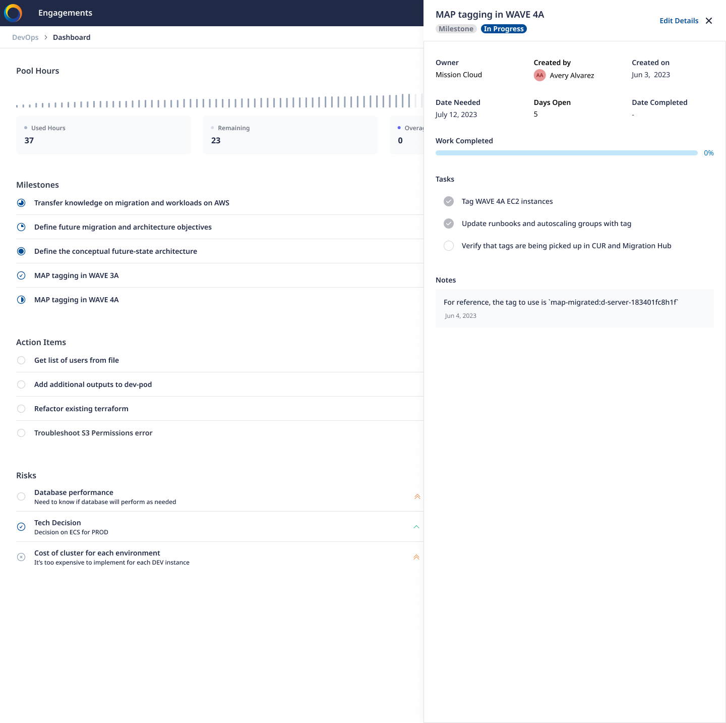Click the Work Completed progress bar
Viewport: 726px width, 723px height.
[x=566, y=153]
